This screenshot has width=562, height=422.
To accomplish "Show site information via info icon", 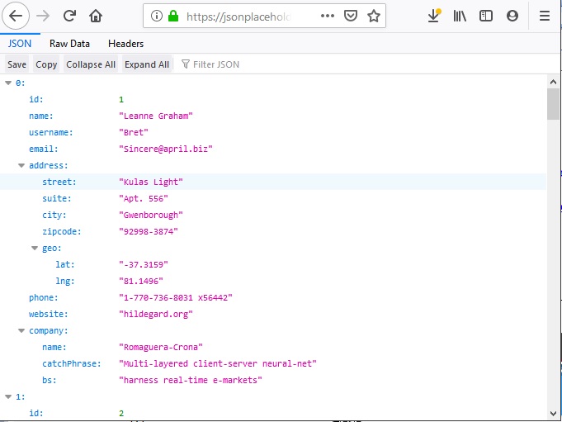I will (x=157, y=16).
